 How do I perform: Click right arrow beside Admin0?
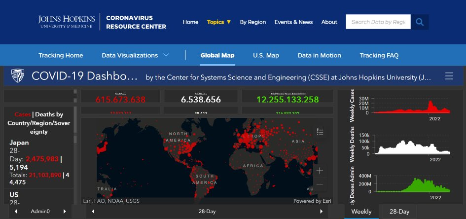pyautogui.click(x=65, y=212)
